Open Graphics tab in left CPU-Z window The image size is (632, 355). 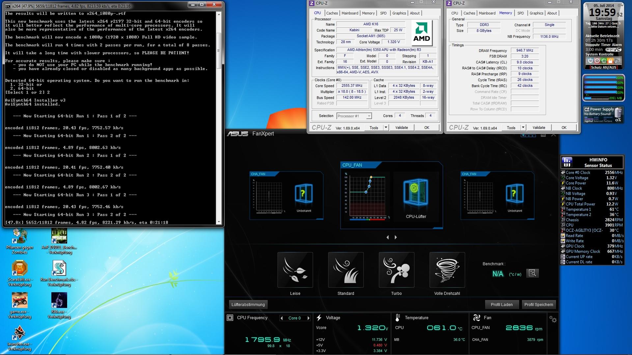[x=399, y=13]
